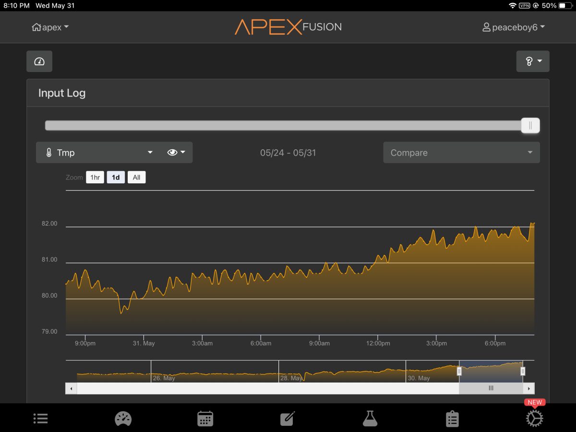Viewport: 576px width, 432px height.
Task: Set zoom to 1hr
Action: pyautogui.click(x=95, y=178)
